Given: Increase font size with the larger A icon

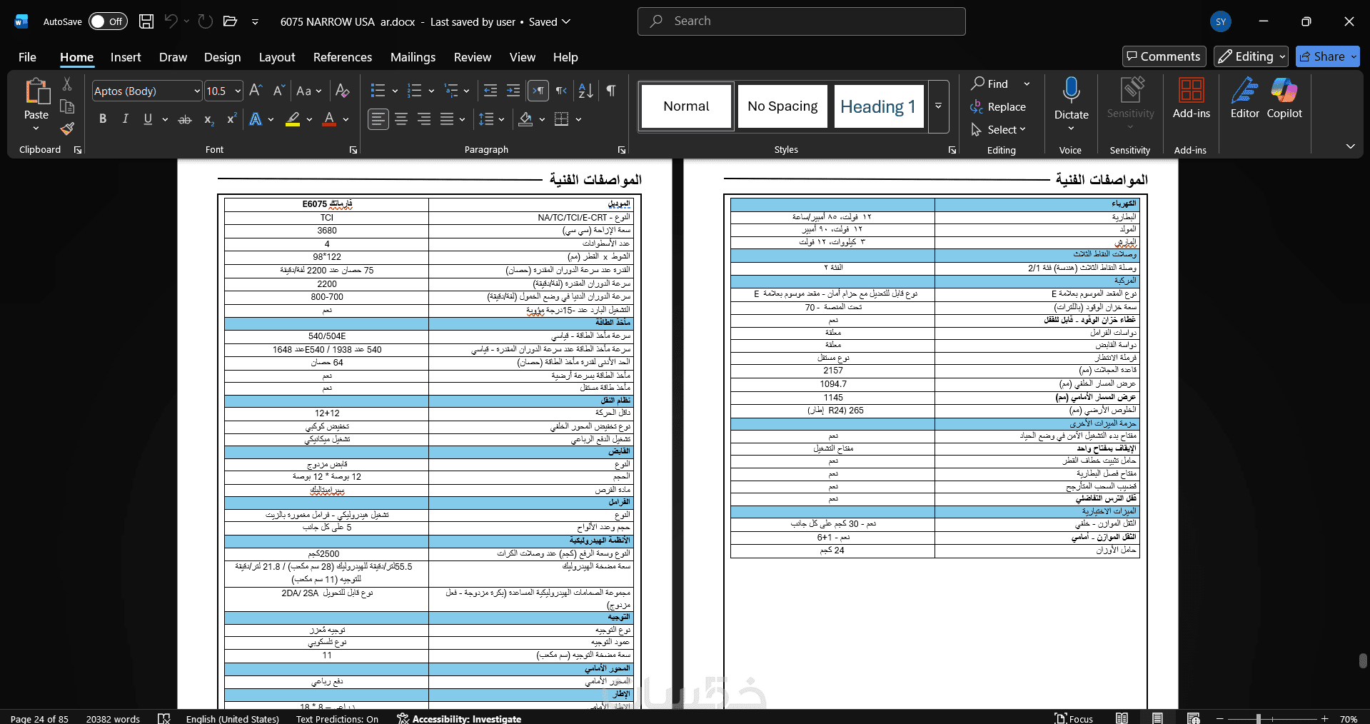Looking at the screenshot, I should [256, 91].
